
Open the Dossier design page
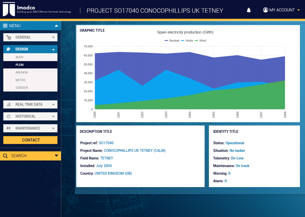coord(30,88)
